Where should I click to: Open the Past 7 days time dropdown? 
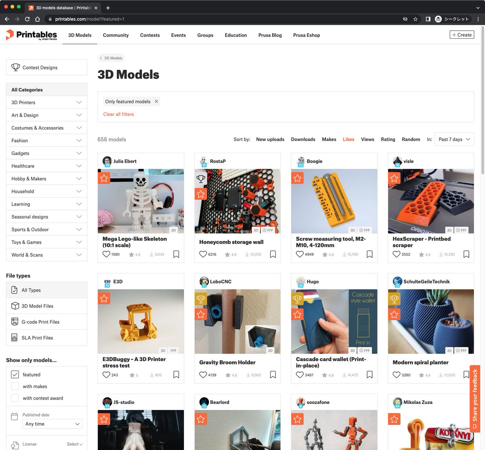(453, 139)
